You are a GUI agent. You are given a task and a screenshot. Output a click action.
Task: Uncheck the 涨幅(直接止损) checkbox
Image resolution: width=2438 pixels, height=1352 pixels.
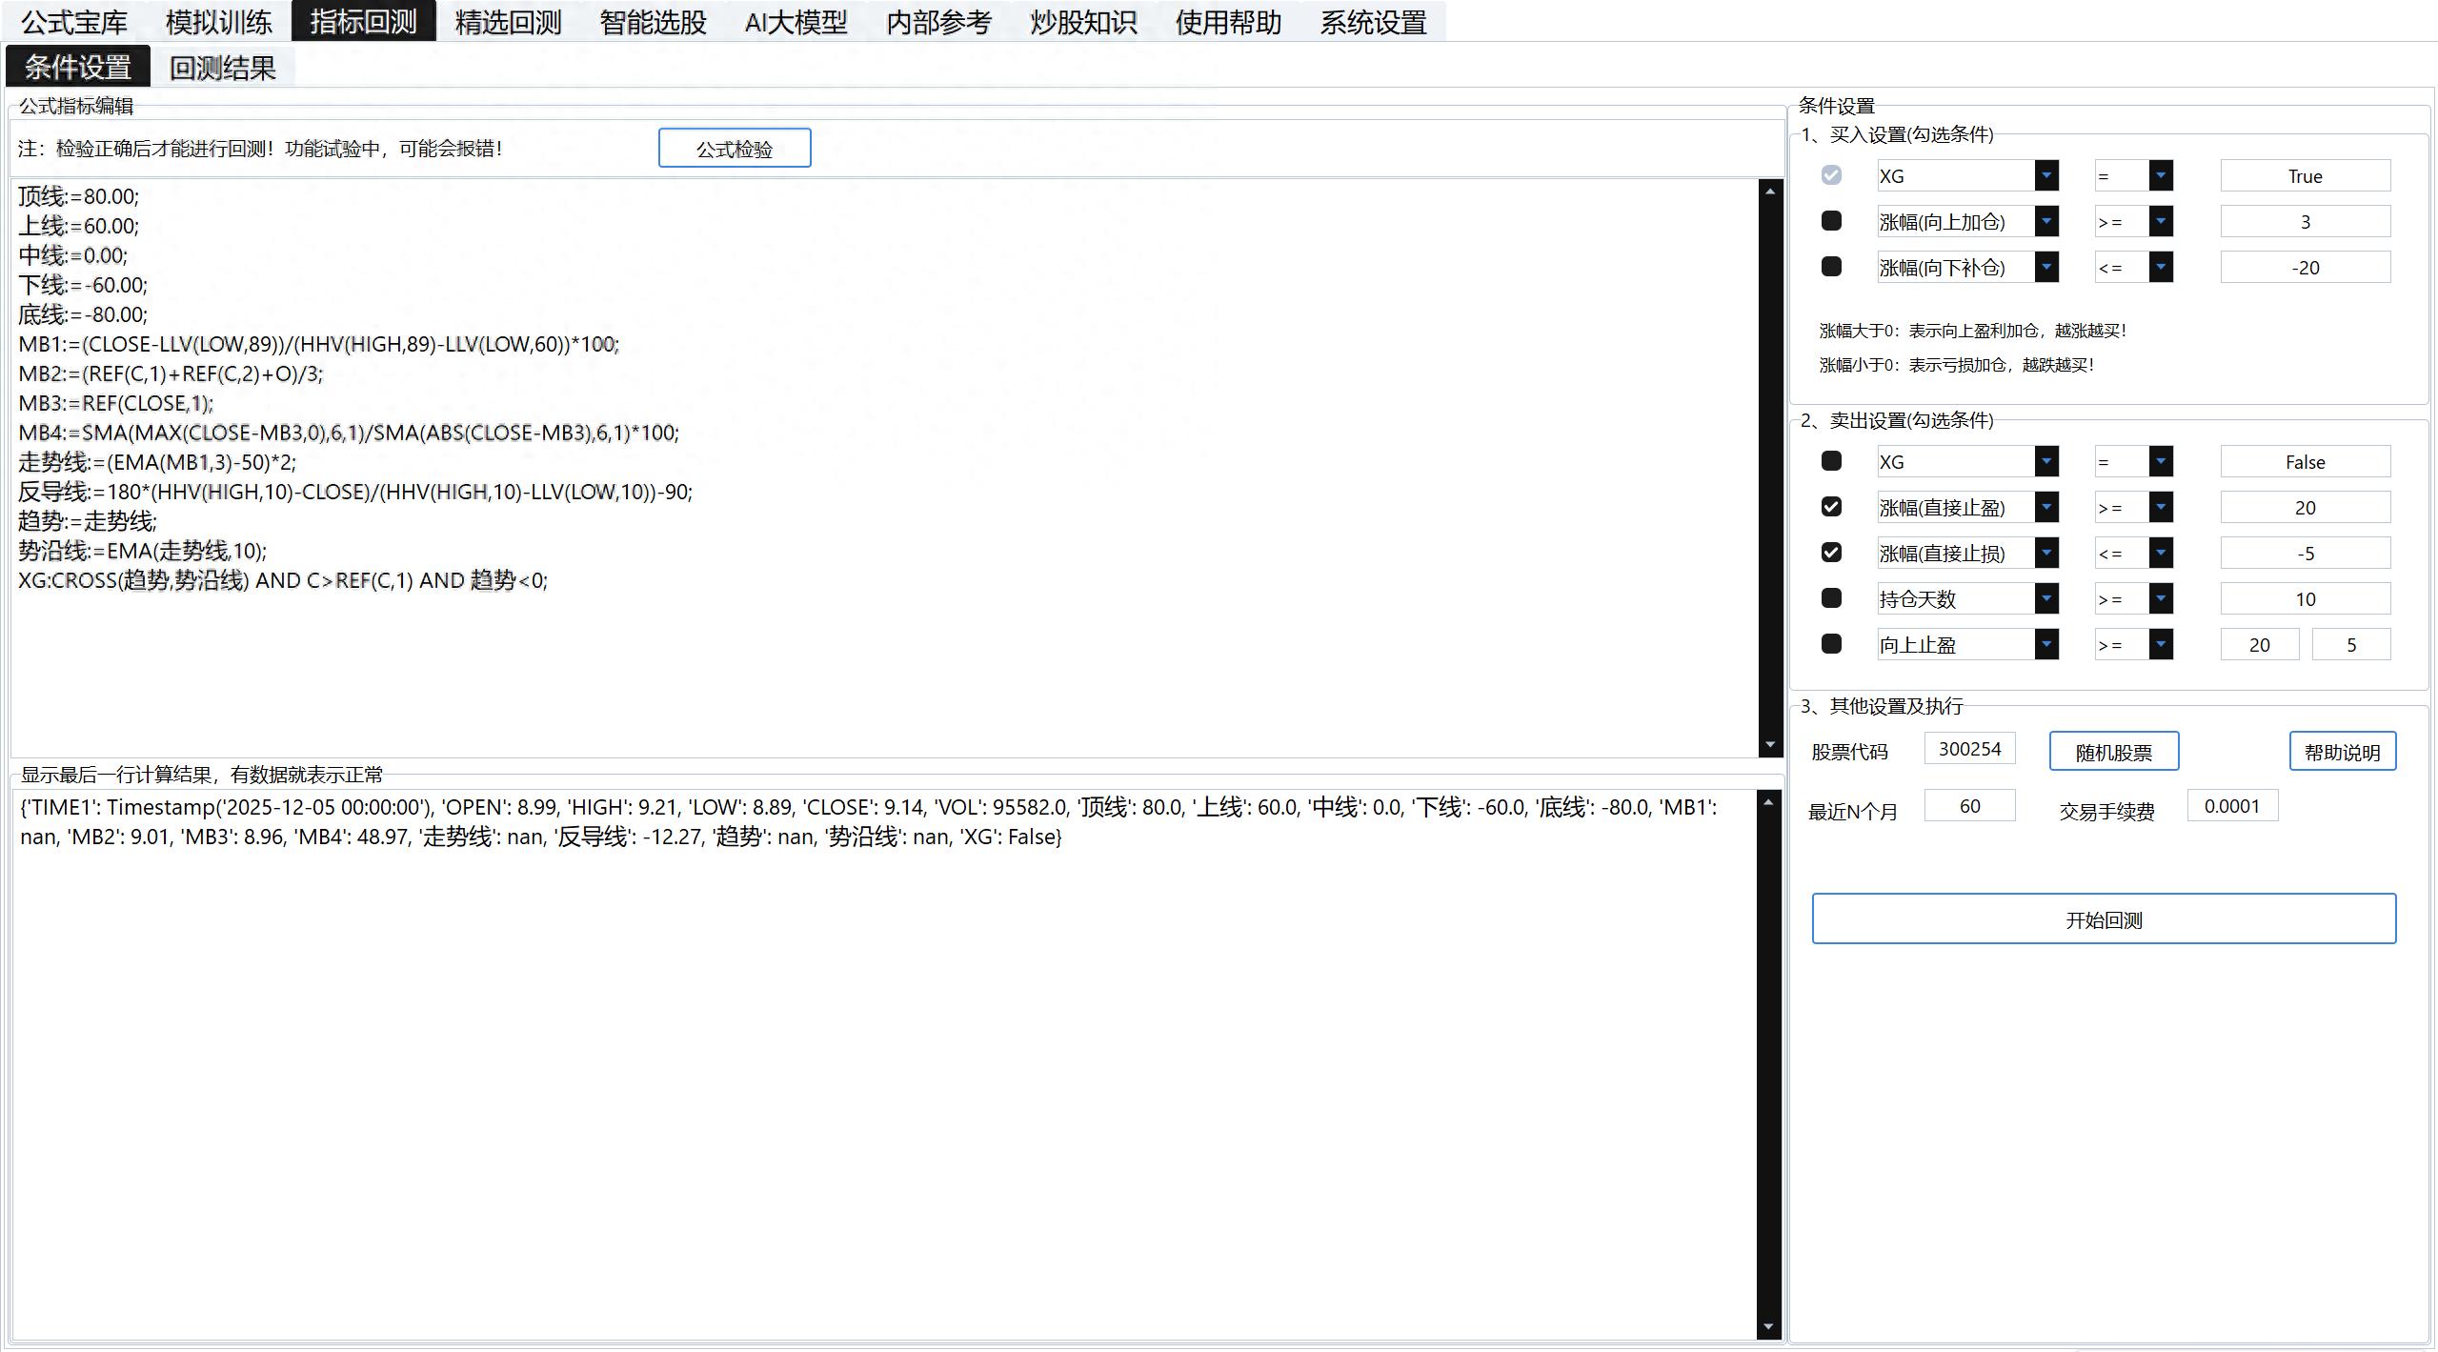1831,553
